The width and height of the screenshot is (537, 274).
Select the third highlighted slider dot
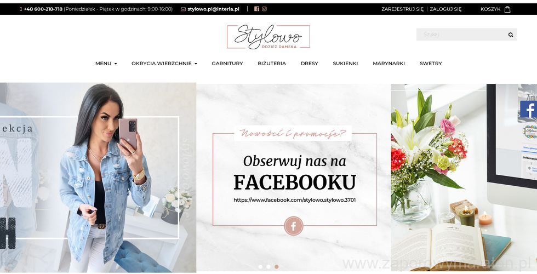276,266
